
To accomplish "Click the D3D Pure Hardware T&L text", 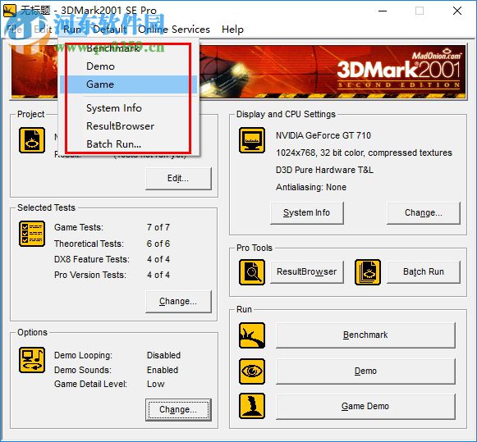I will click(324, 170).
